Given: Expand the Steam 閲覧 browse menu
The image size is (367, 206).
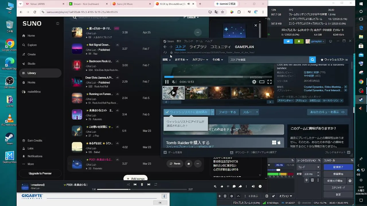Looking at the screenshot, I should point(167,60).
